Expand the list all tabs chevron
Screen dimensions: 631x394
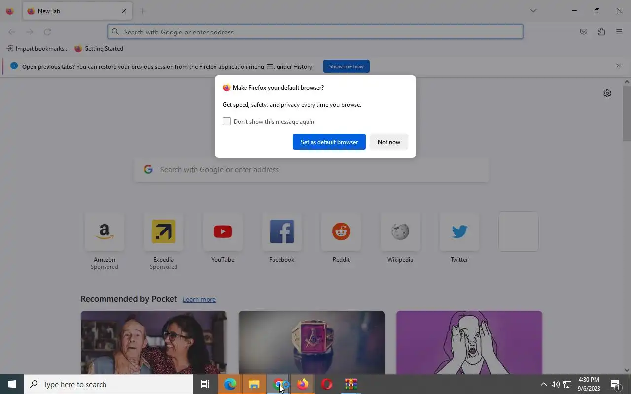click(x=533, y=11)
